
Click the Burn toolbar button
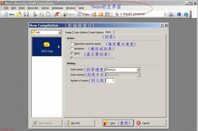[x=69, y=14]
